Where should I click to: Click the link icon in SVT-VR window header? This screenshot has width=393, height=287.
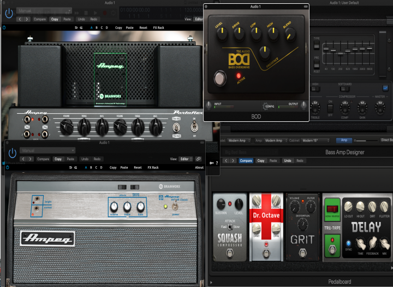click(x=198, y=159)
